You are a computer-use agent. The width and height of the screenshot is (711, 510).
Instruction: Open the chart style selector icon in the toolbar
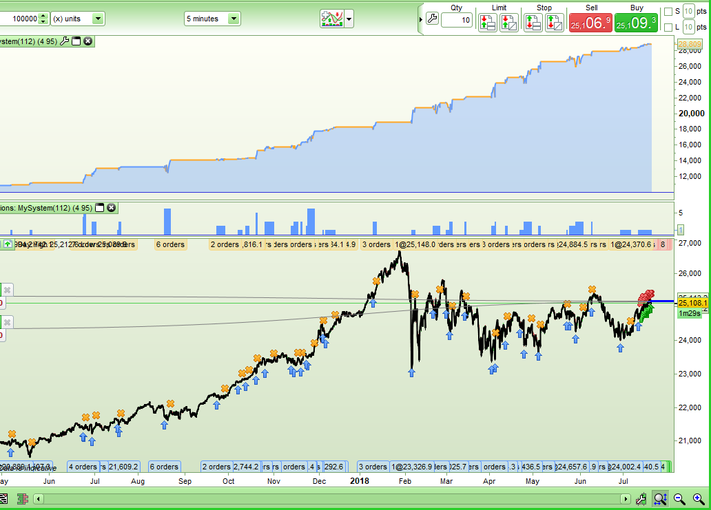point(333,19)
